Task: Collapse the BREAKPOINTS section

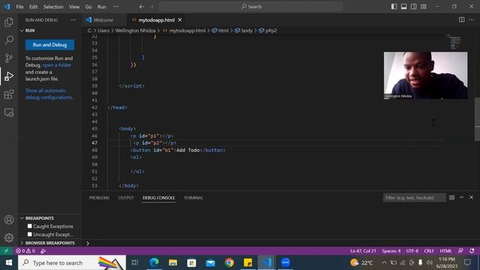Action: click(22, 218)
